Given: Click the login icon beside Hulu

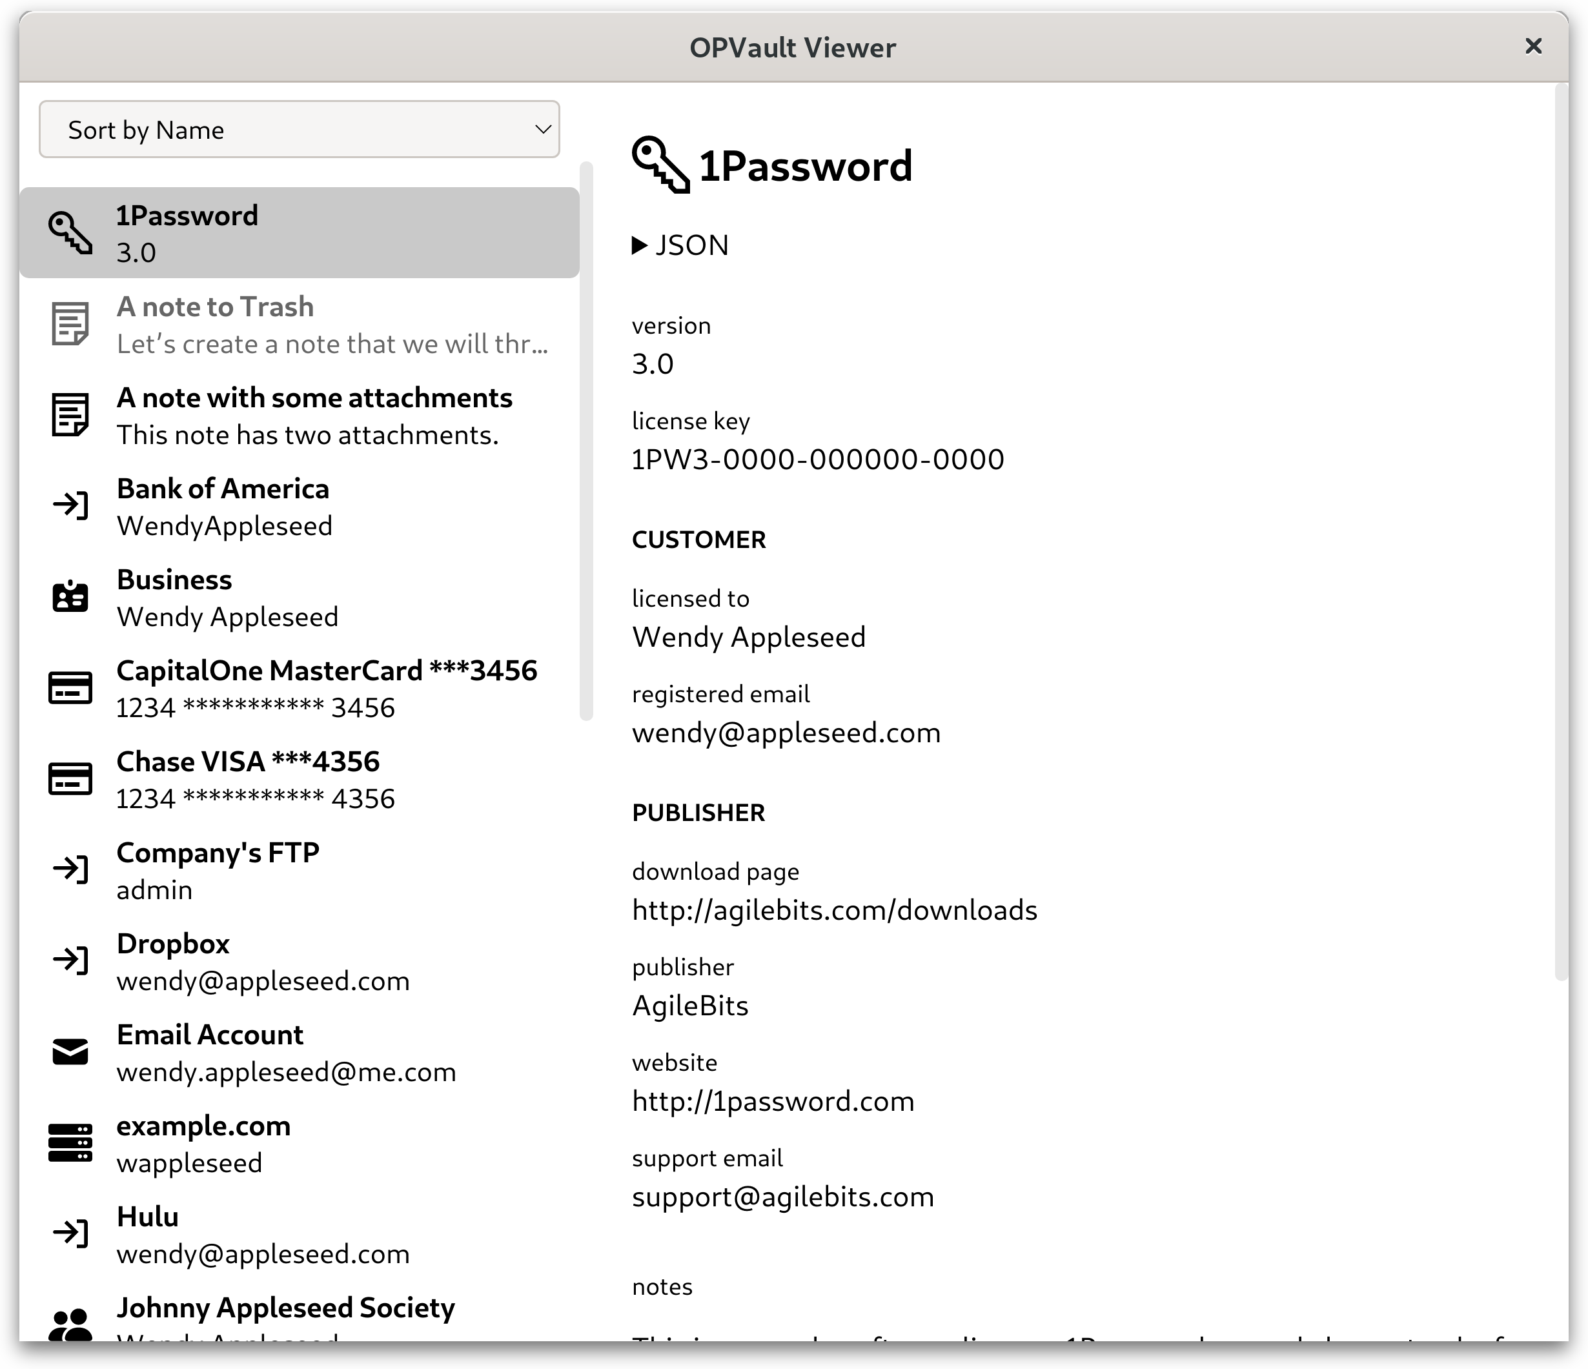Looking at the screenshot, I should pos(70,1233).
